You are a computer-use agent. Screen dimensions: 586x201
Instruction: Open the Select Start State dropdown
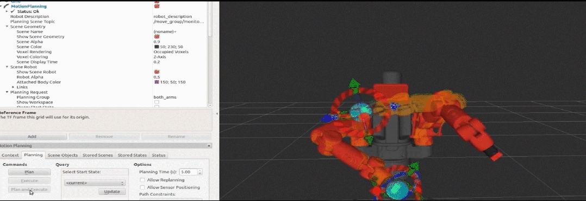pos(95,183)
